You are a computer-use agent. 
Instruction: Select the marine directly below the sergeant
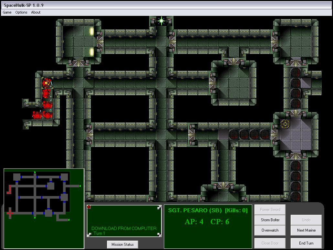click(x=47, y=94)
